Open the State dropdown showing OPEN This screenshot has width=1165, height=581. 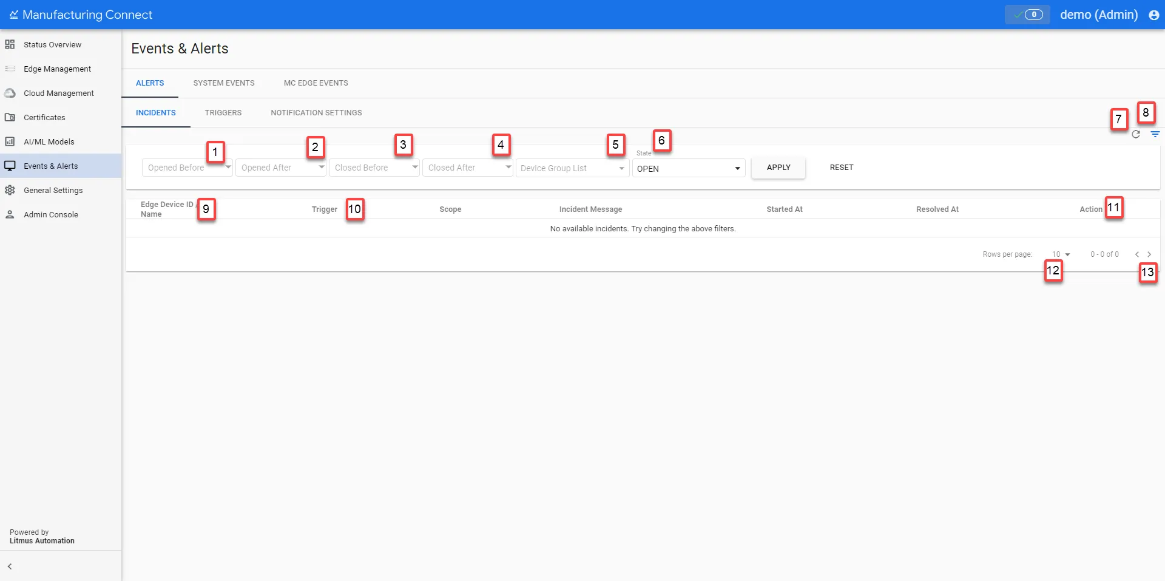coord(689,168)
